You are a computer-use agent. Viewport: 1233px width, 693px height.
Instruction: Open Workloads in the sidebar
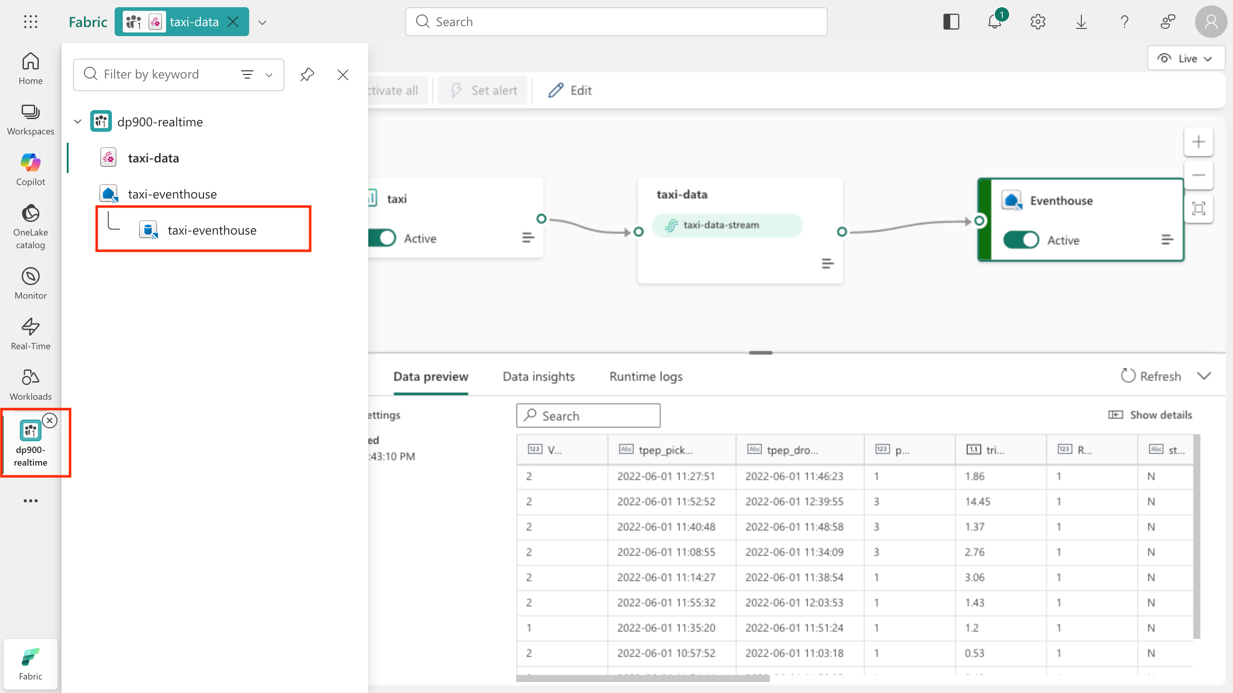point(31,384)
